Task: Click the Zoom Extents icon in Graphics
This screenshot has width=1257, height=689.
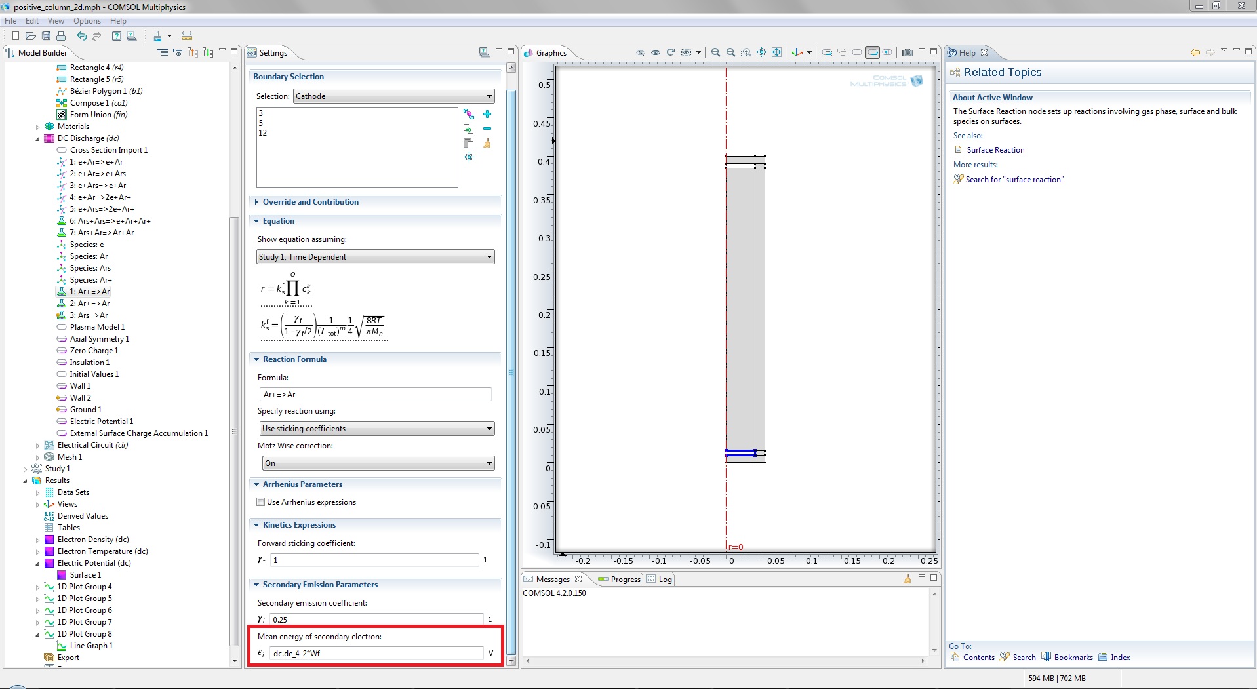Action: tap(776, 52)
